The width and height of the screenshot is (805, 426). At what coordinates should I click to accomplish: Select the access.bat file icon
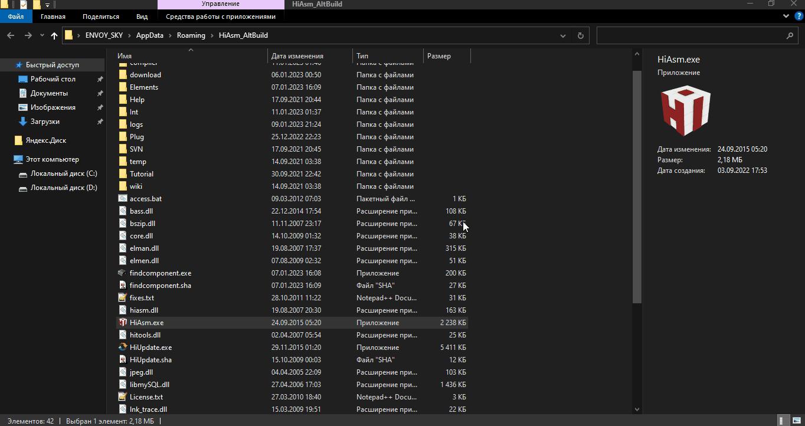pos(123,199)
